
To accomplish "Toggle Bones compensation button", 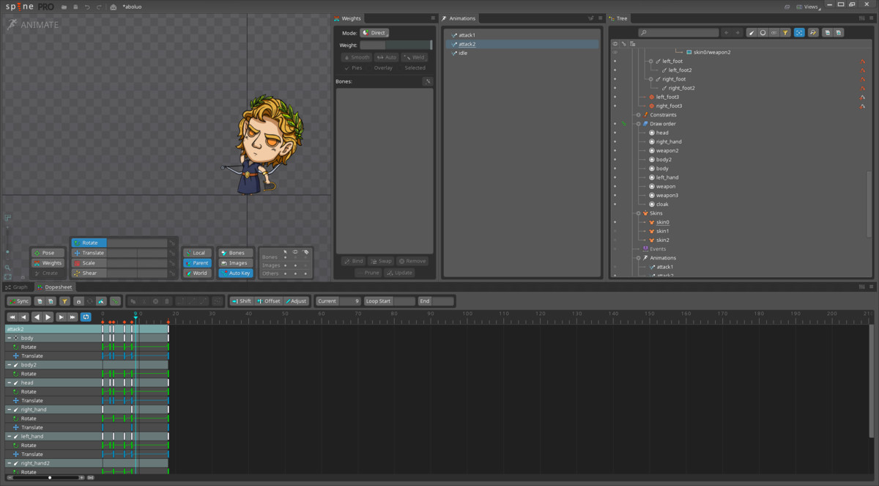I will (236, 253).
